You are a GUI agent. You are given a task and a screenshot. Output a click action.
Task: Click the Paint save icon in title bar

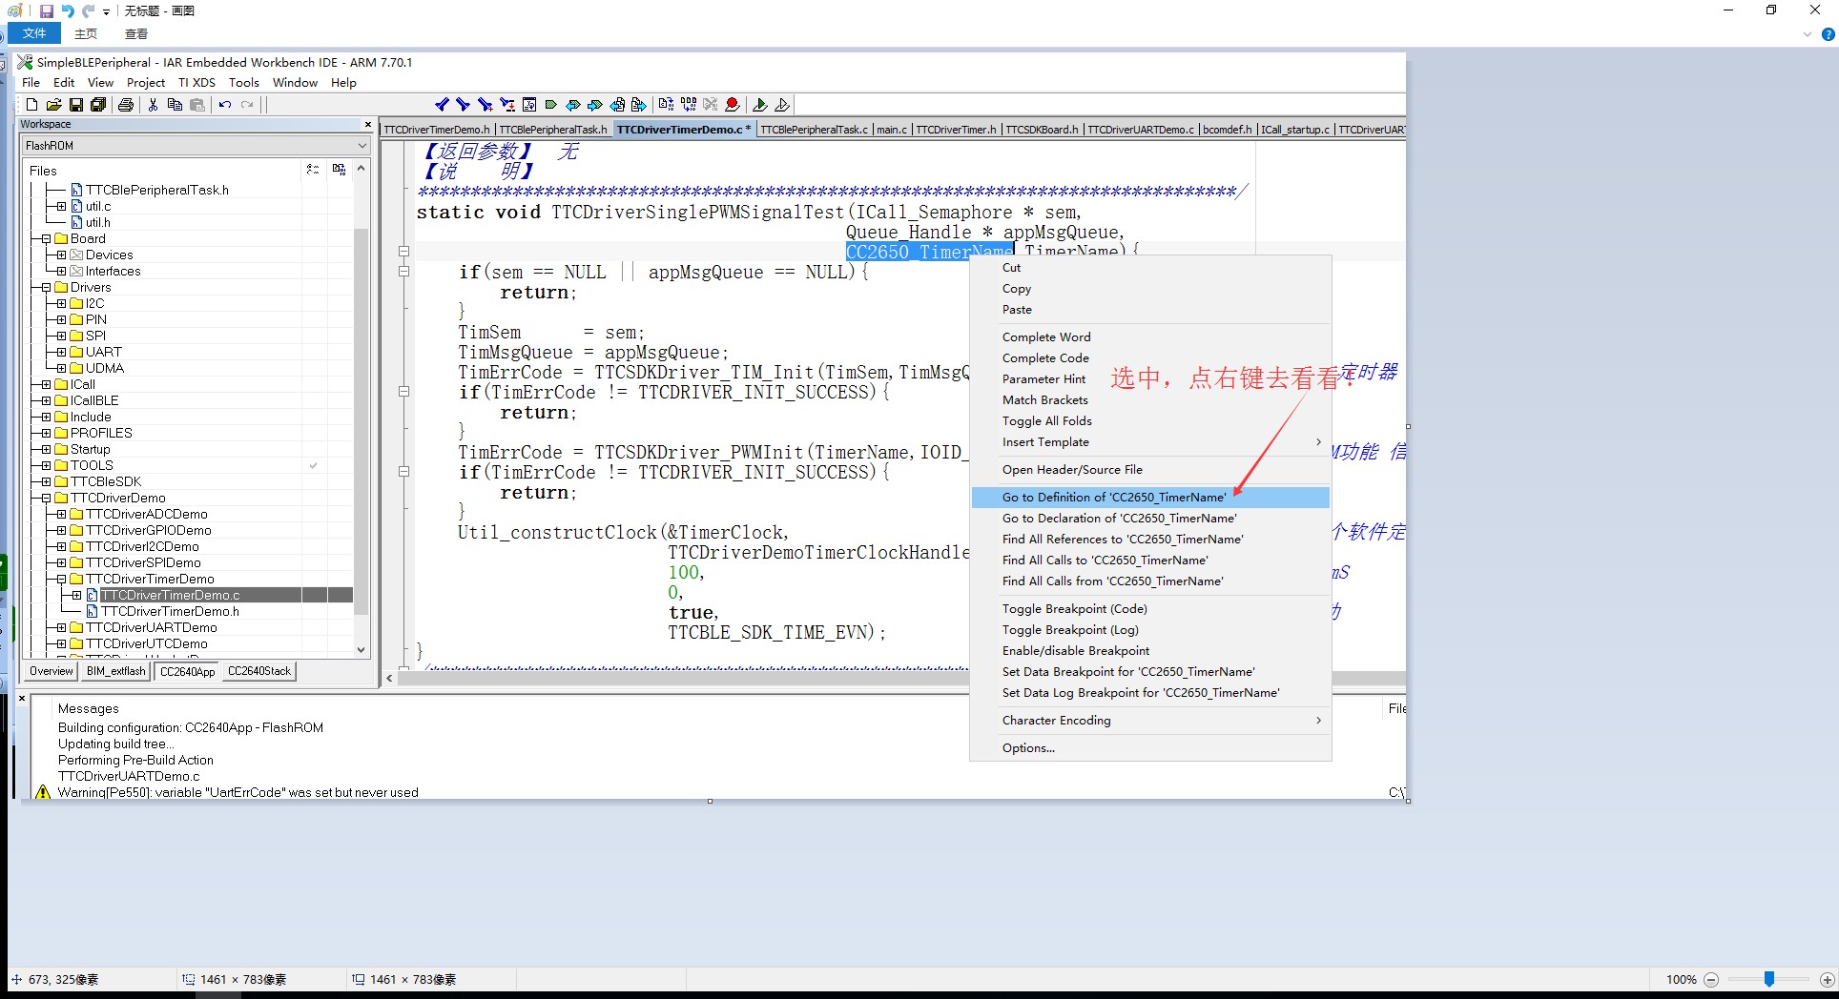[x=46, y=11]
